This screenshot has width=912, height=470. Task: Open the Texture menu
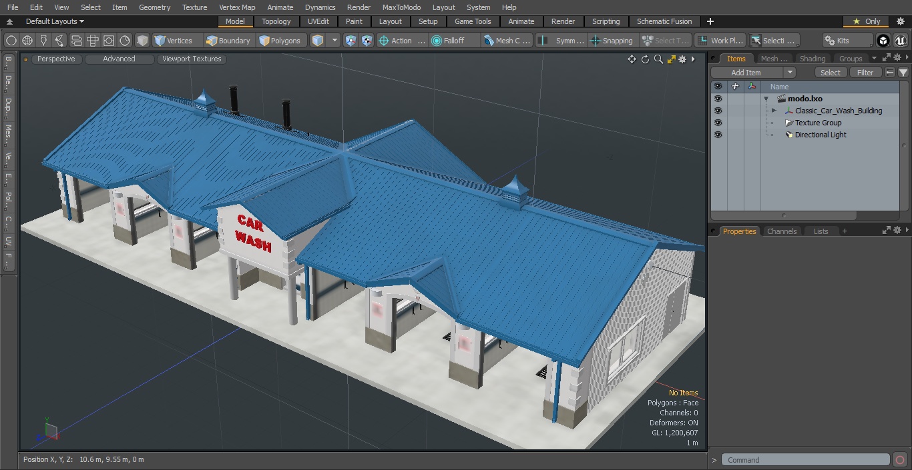[x=194, y=7]
